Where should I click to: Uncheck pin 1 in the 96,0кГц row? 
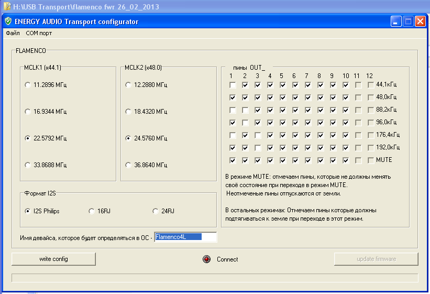pyautogui.click(x=233, y=123)
